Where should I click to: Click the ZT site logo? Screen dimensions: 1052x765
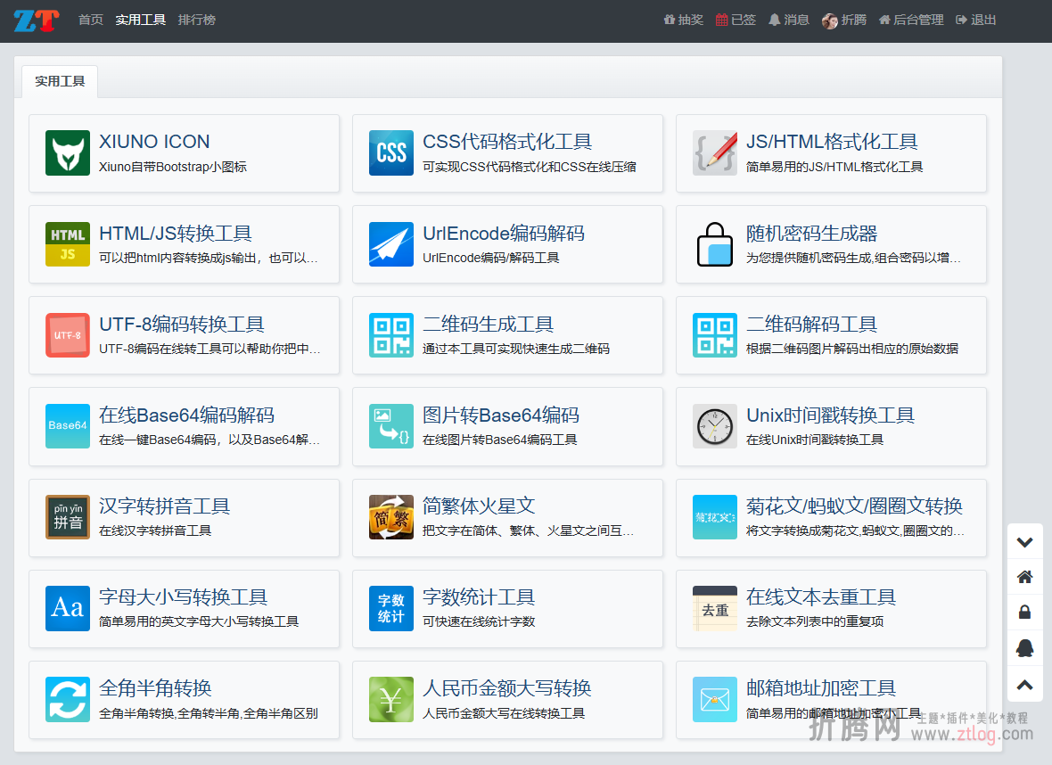pos(37,20)
